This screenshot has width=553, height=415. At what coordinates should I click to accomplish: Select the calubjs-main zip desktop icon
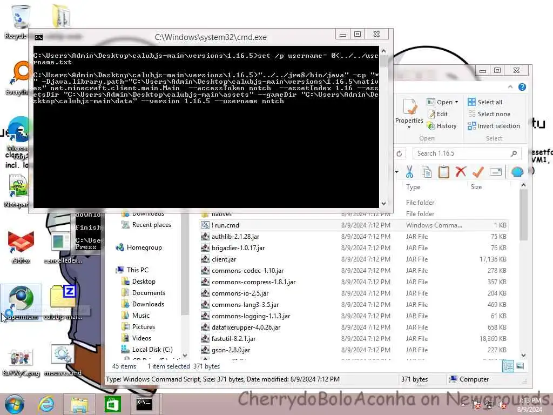pyautogui.click(x=63, y=303)
